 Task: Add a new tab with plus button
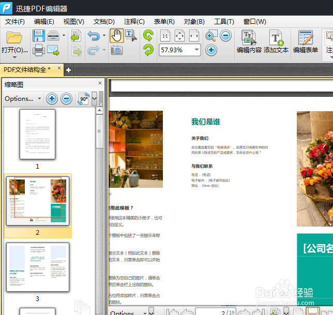[68, 70]
